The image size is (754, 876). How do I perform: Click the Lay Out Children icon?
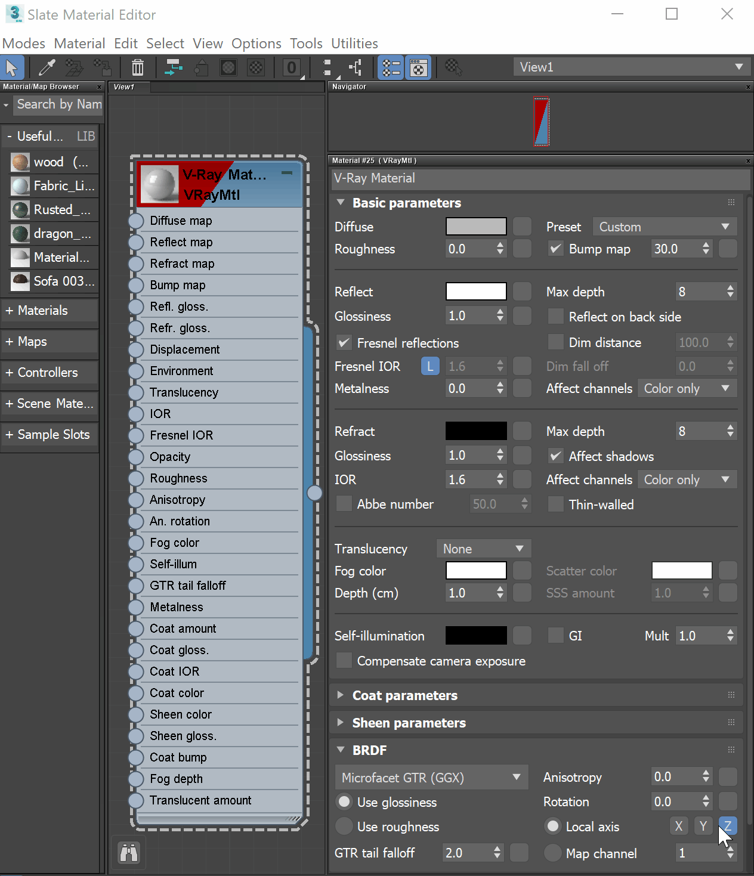(356, 67)
